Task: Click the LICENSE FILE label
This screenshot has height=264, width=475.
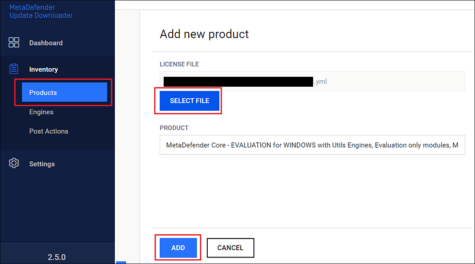Action: [179, 64]
